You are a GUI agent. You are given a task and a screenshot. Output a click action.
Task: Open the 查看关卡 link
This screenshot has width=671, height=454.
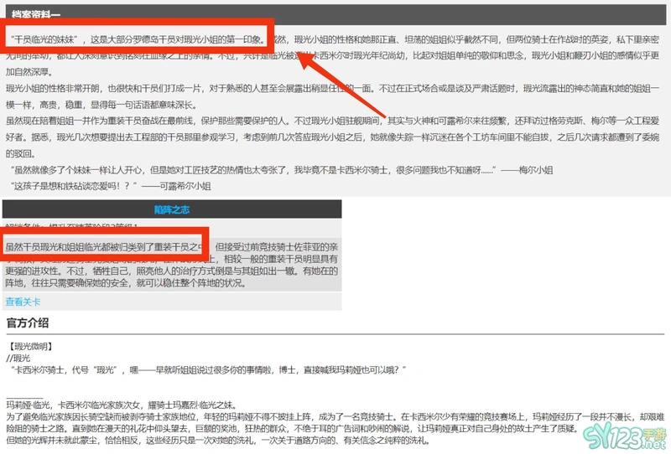click(x=23, y=302)
